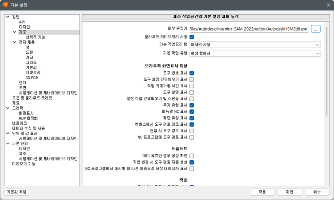
Task: Select 기본값 tree item
Action: (31, 68)
